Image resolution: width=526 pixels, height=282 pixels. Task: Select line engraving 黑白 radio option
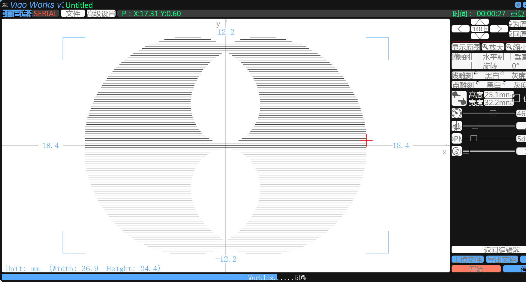click(476, 73)
